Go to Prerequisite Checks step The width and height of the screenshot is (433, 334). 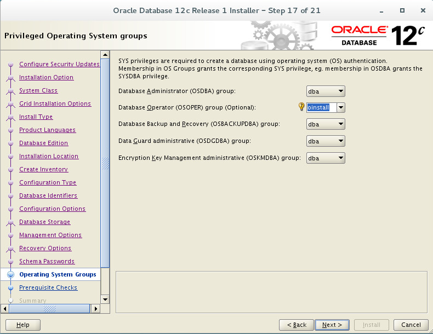[48, 287]
